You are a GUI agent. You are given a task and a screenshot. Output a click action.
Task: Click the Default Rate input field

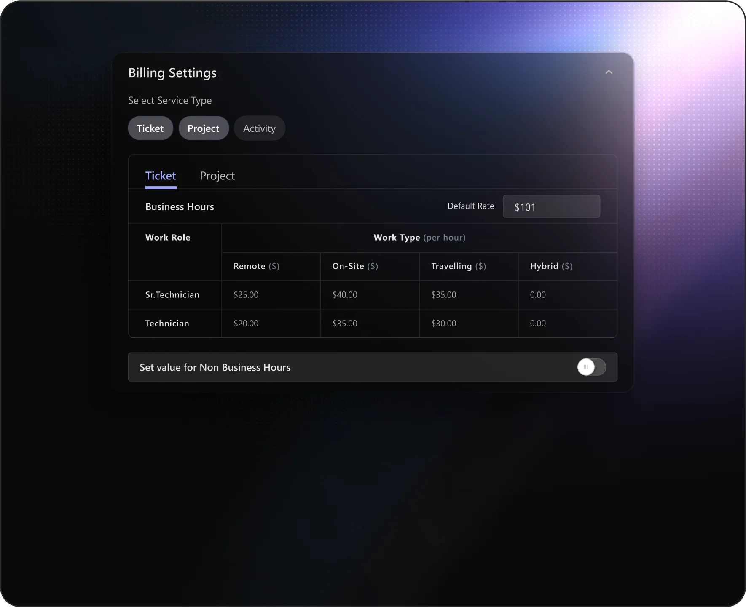tap(551, 206)
